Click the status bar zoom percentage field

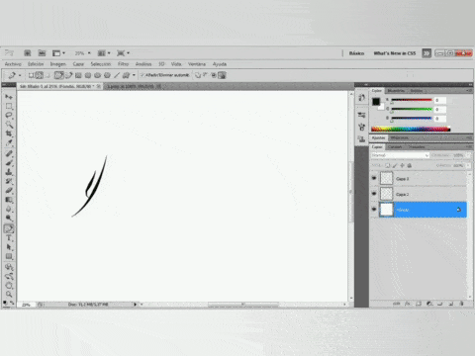coord(27,305)
